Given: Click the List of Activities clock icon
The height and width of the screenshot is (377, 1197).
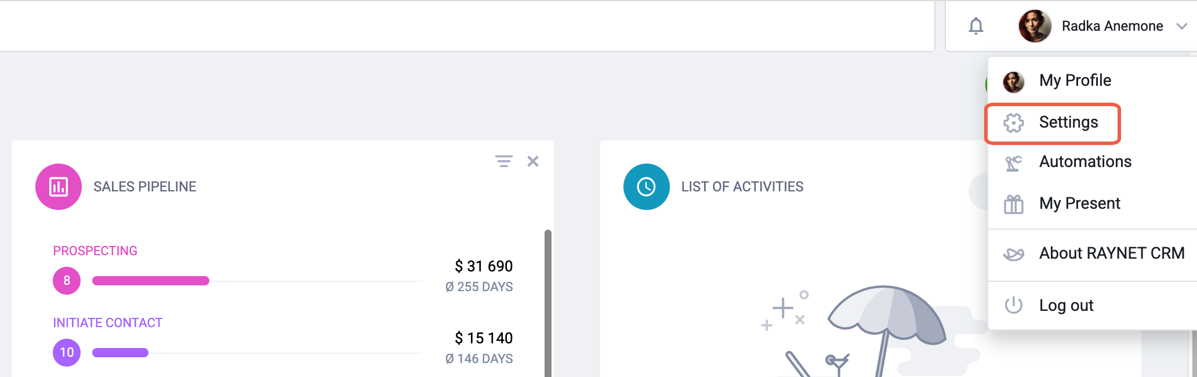Looking at the screenshot, I should [646, 187].
